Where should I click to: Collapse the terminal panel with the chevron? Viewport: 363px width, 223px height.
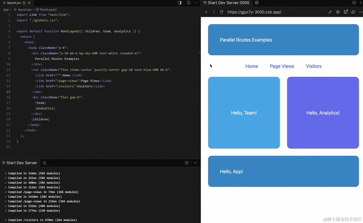pos(195,163)
